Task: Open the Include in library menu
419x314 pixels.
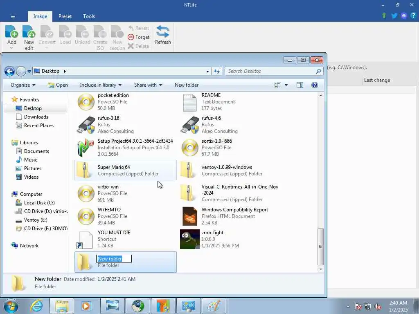Action: click(x=101, y=85)
